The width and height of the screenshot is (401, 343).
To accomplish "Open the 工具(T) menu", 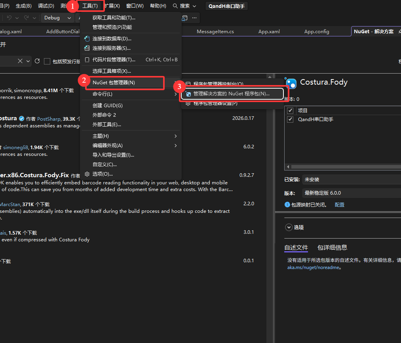I will pos(90,6).
